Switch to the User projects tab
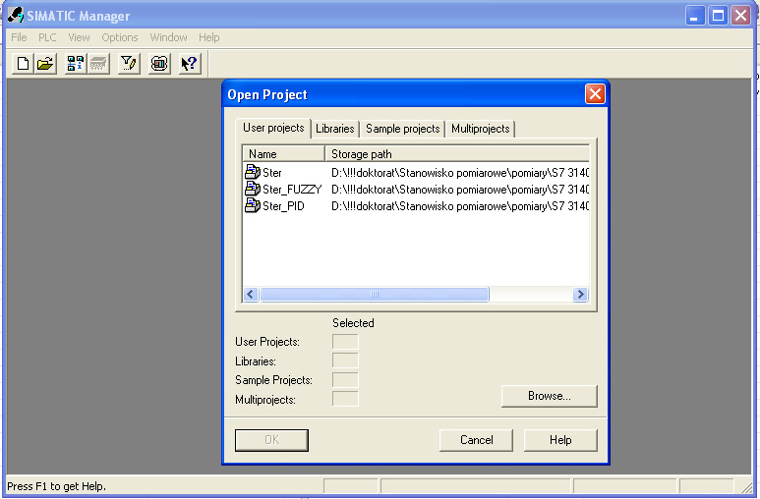Viewport: 760px width, 499px height. click(x=273, y=128)
